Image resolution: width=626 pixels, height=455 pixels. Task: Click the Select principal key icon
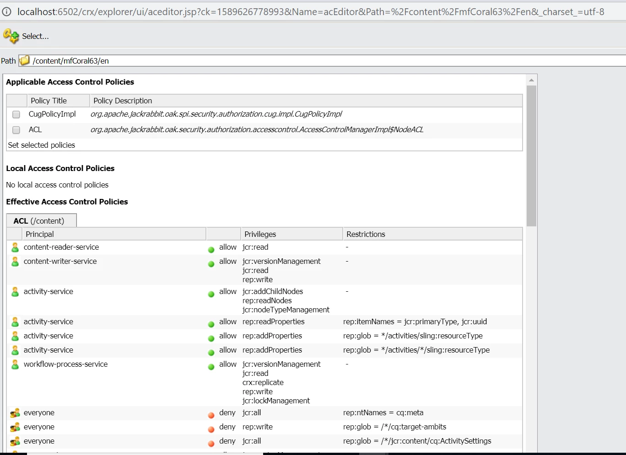[x=11, y=36]
